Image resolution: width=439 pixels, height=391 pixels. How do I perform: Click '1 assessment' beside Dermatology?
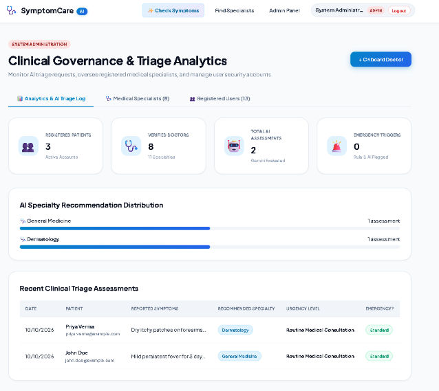383,239
